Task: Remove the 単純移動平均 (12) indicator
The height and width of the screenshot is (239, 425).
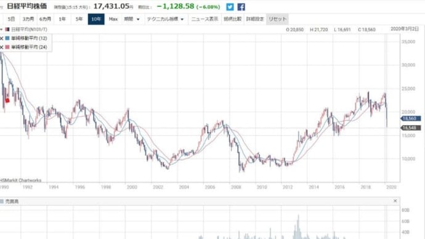Action: point(2,38)
